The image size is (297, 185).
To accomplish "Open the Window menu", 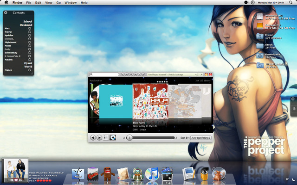I will [71, 3].
